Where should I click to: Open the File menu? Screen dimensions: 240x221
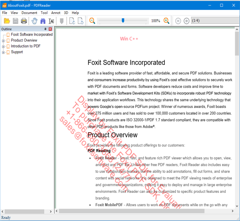click(x=5, y=13)
